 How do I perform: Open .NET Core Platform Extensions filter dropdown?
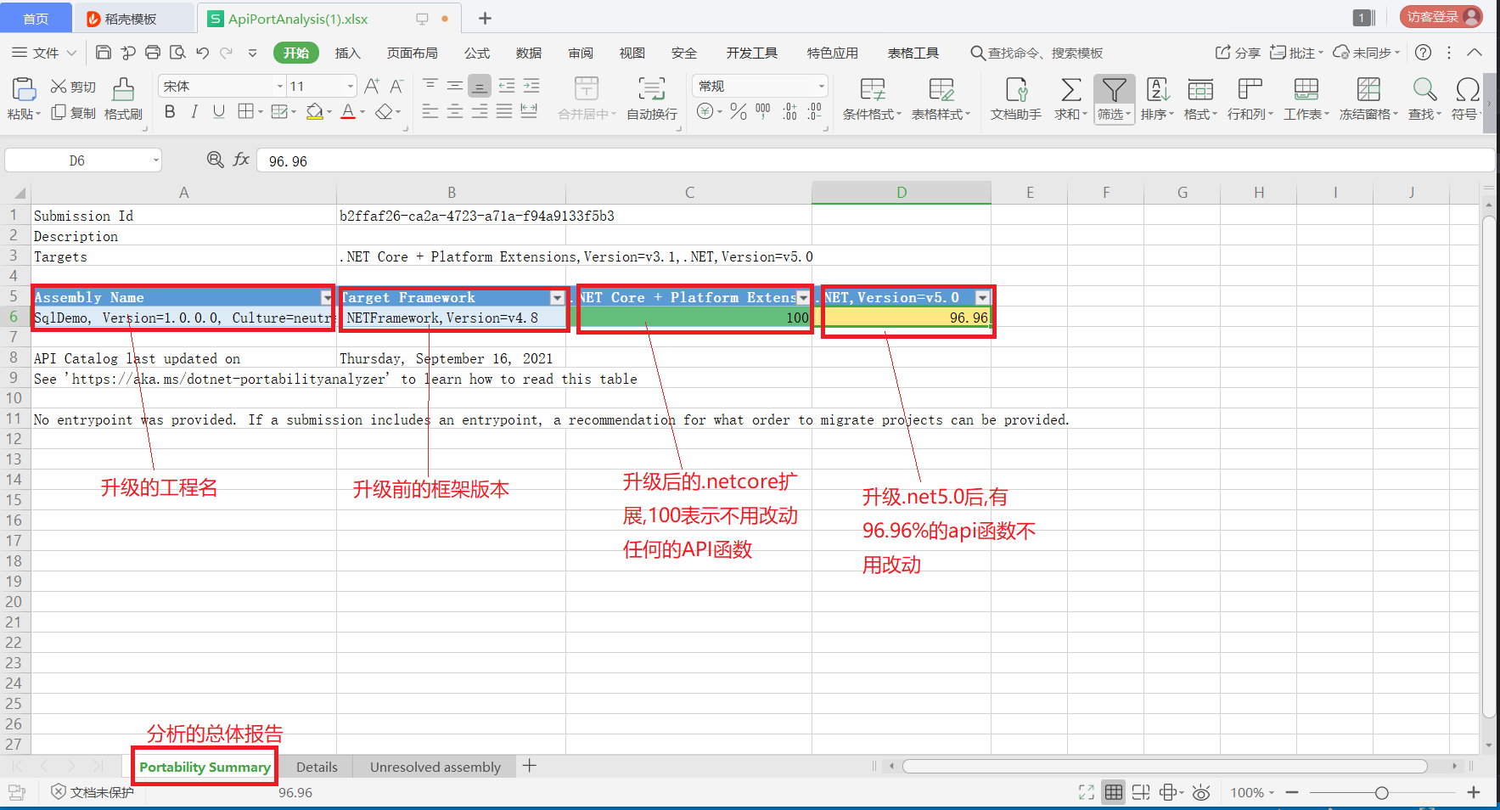click(x=803, y=297)
